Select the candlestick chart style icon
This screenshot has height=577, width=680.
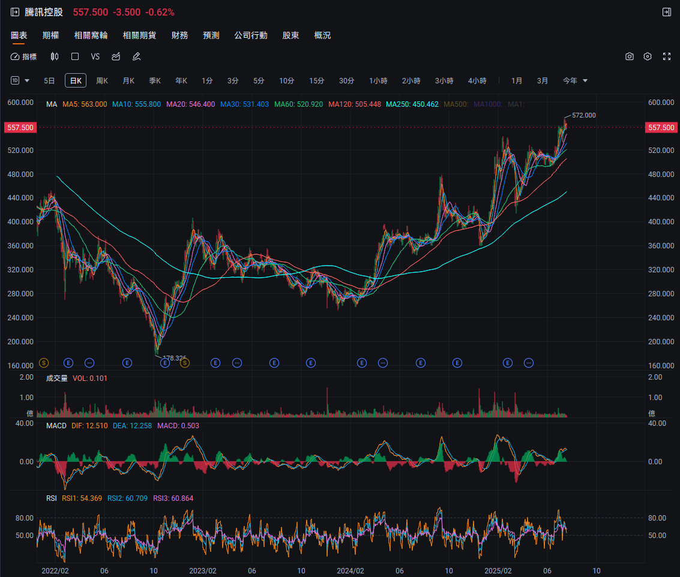pos(54,56)
